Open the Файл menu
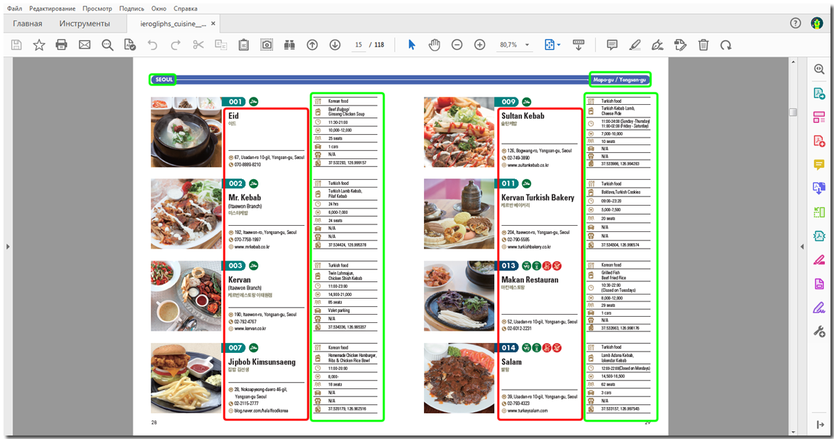The image size is (834, 439). [x=15, y=9]
